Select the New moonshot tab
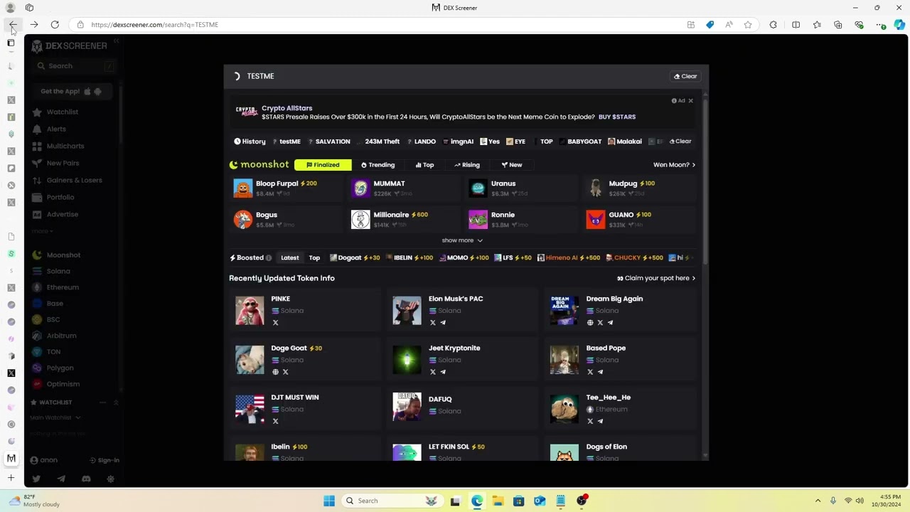Screen dimensions: 910x512 [512, 165]
